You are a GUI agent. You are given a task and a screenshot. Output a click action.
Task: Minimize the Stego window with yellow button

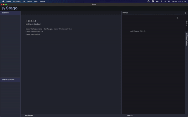click(x=4, y=4)
